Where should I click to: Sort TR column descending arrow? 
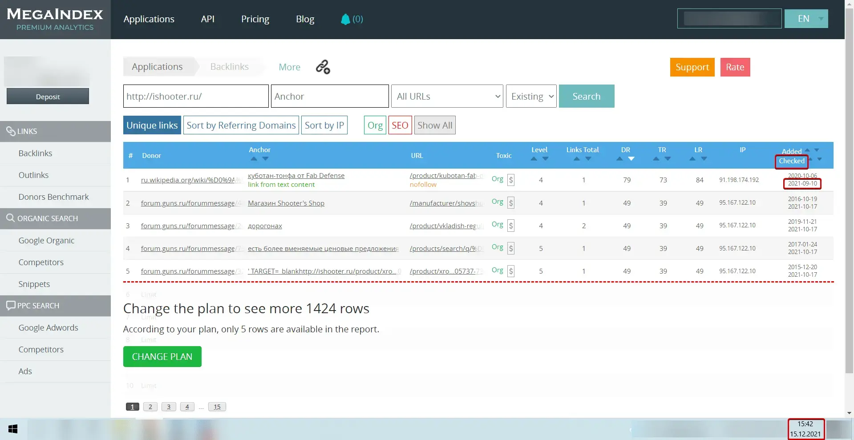point(668,159)
